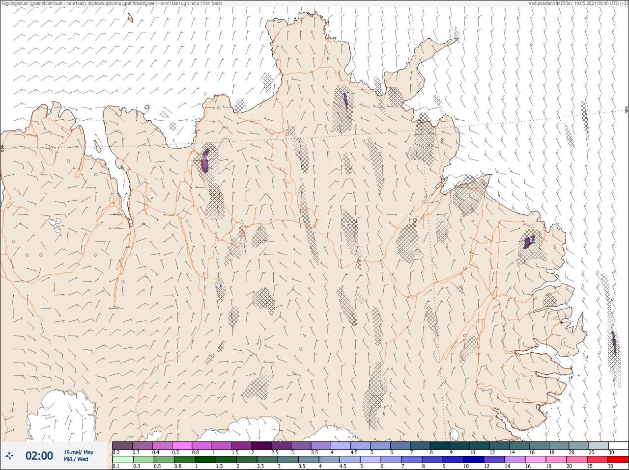Screen dimensions: 629x470
Task: Select the light pink 16 rain legend swatch
Action: (535, 460)
